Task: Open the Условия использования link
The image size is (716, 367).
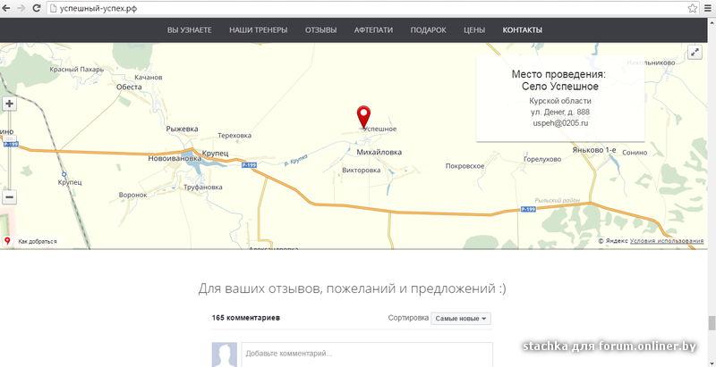Action: point(666,241)
